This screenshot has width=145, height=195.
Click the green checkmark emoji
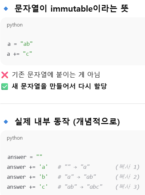[x=5, y=87]
